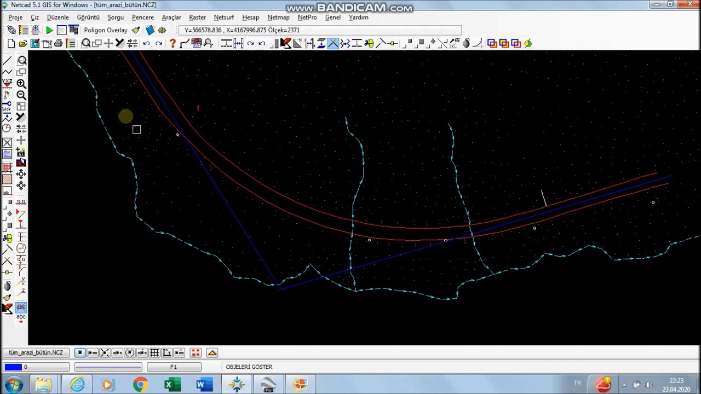701x394 pixels.
Task: Click the volume speaker tray icon
Action: [648, 385]
